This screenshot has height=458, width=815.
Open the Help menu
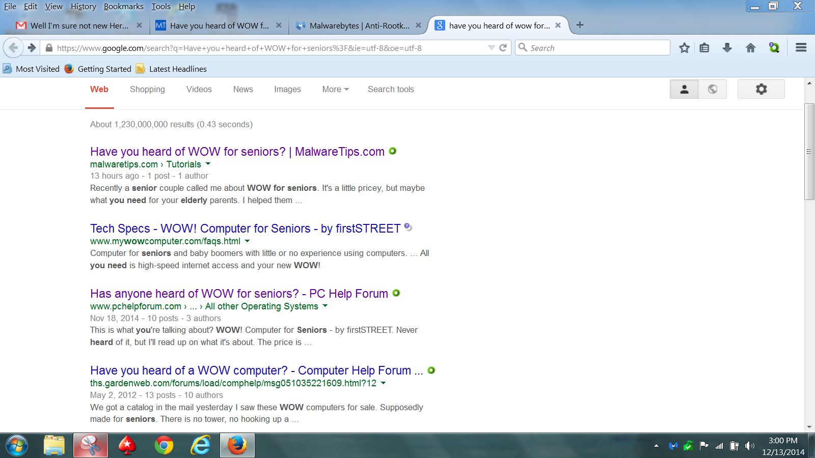point(187,7)
